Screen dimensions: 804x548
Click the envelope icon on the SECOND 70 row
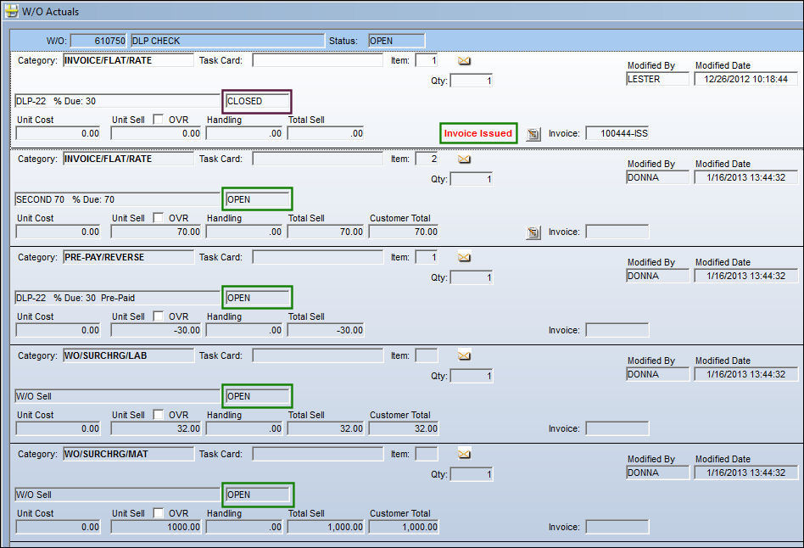(x=464, y=159)
